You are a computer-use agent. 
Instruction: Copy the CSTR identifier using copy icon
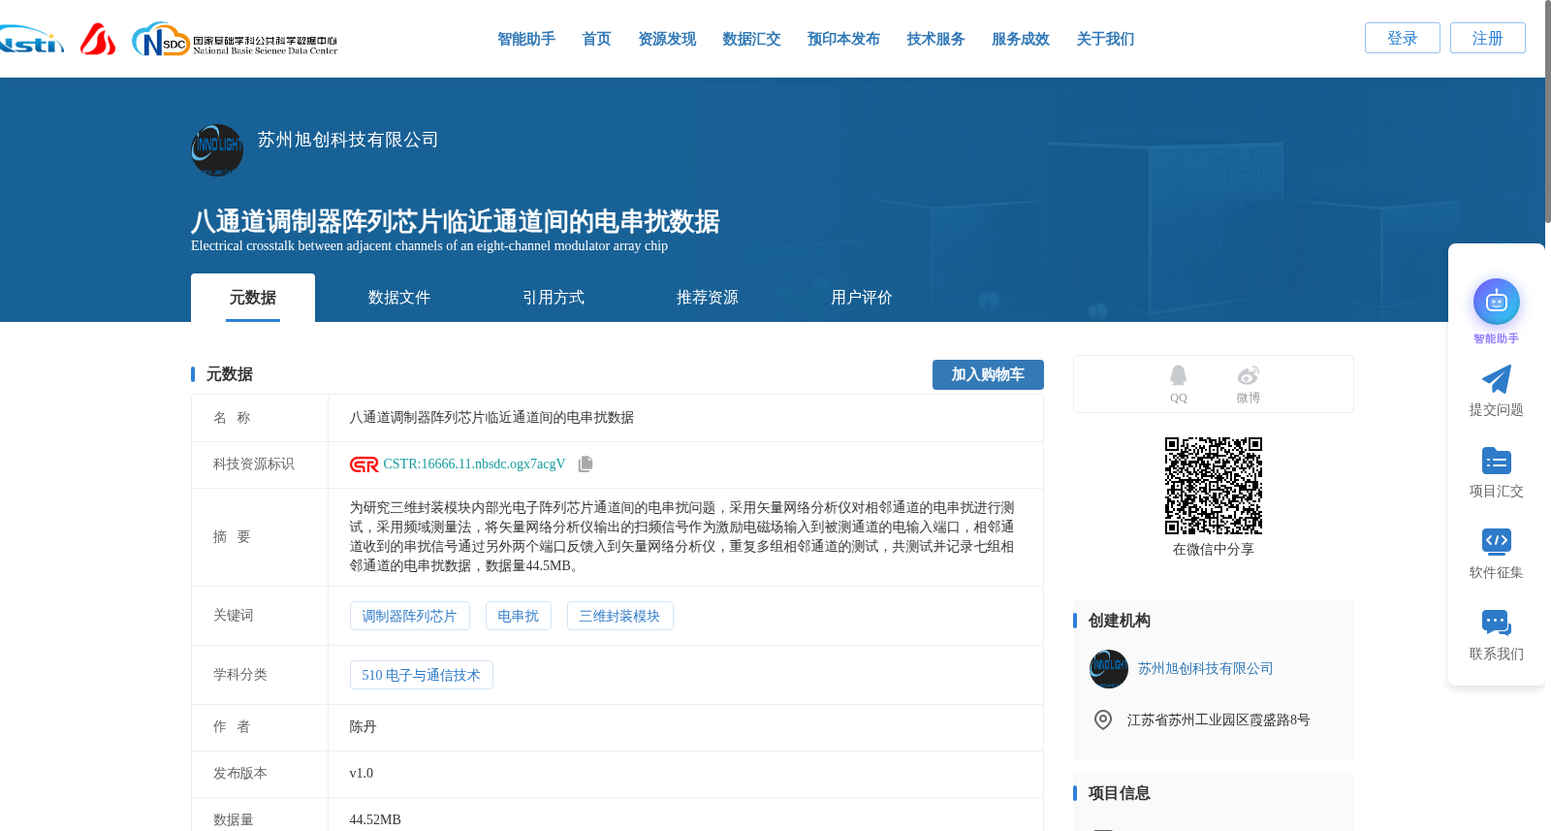tap(586, 464)
